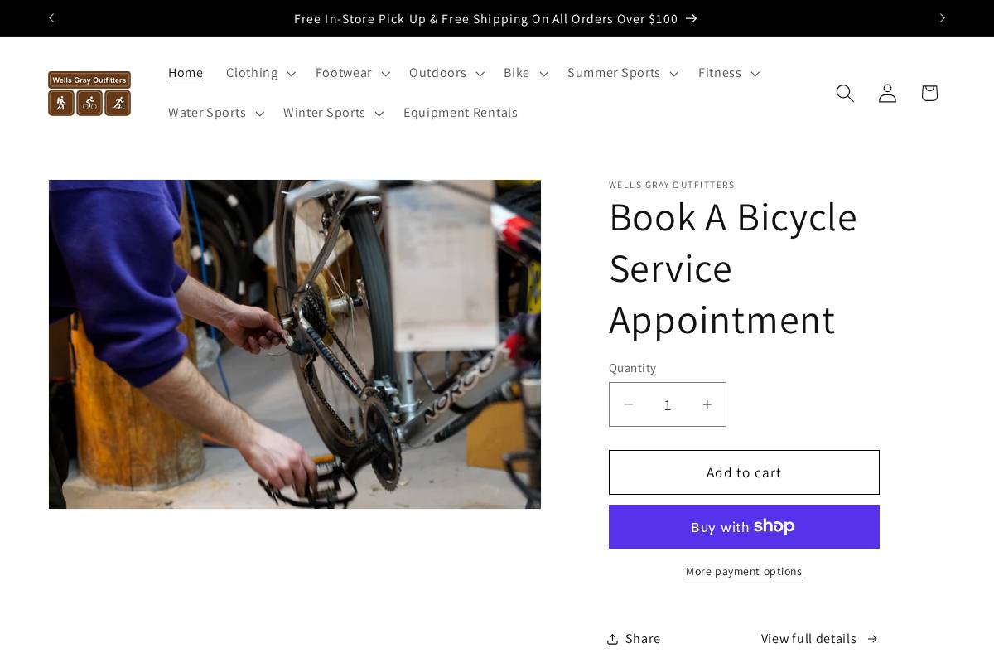Open More payment options link

744,571
